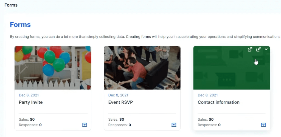Click the responses icon on Party Invite card
281x137 pixels.
click(x=85, y=125)
